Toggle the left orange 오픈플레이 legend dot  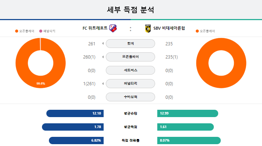pyautogui.click(x=16, y=31)
